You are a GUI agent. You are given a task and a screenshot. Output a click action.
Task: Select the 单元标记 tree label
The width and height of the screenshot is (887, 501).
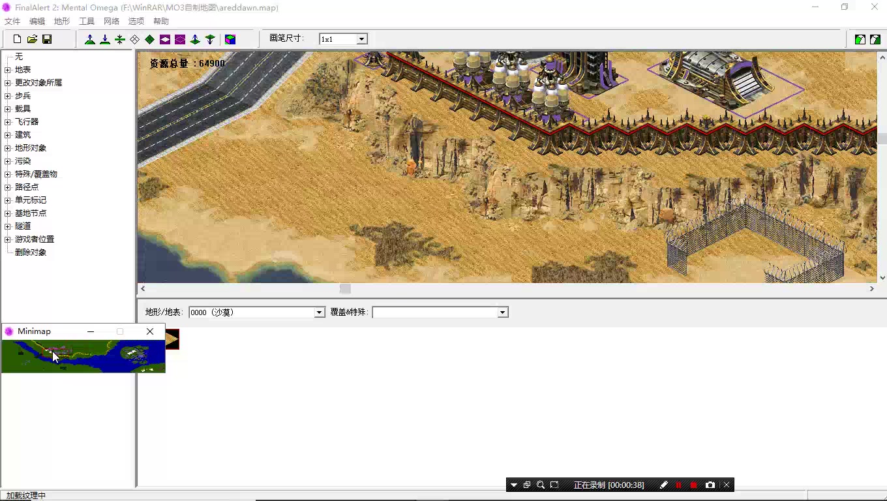pyautogui.click(x=31, y=200)
